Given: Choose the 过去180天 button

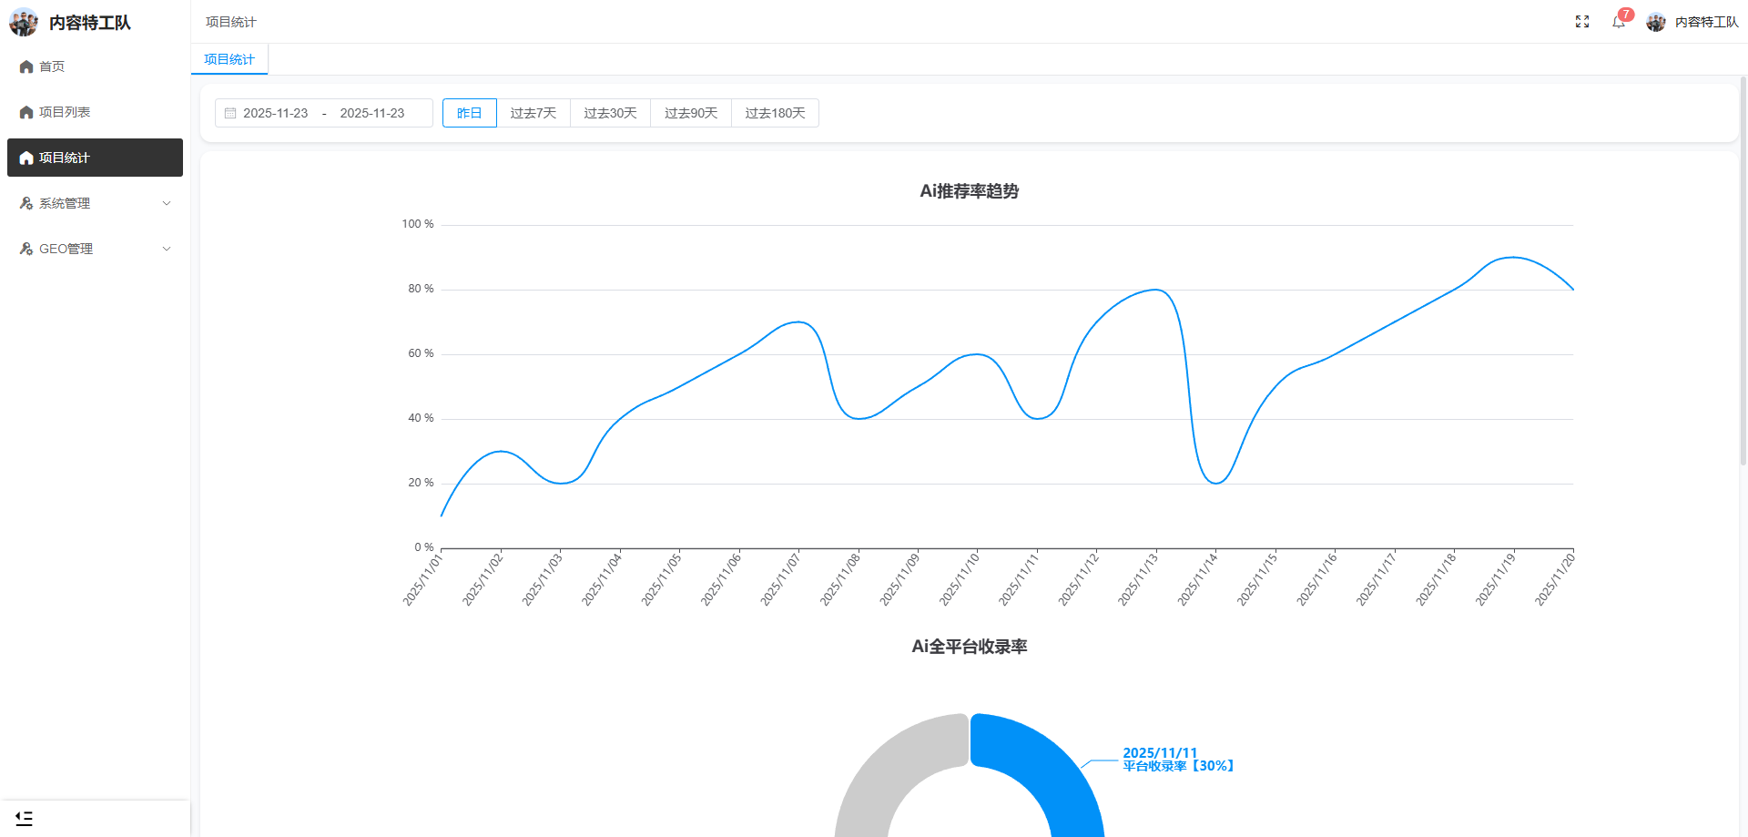Looking at the screenshot, I should pos(775,113).
